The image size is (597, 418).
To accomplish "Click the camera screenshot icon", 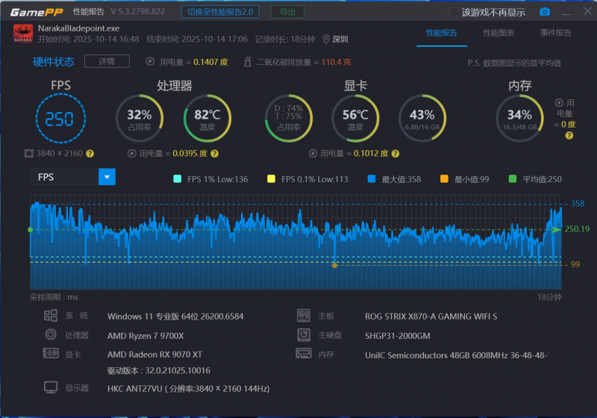I will (x=545, y=12).
